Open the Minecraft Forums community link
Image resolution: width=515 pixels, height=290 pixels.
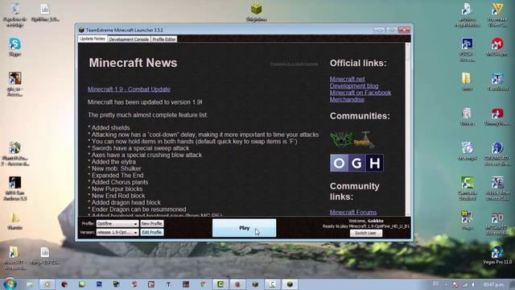[x=353, y=213]
